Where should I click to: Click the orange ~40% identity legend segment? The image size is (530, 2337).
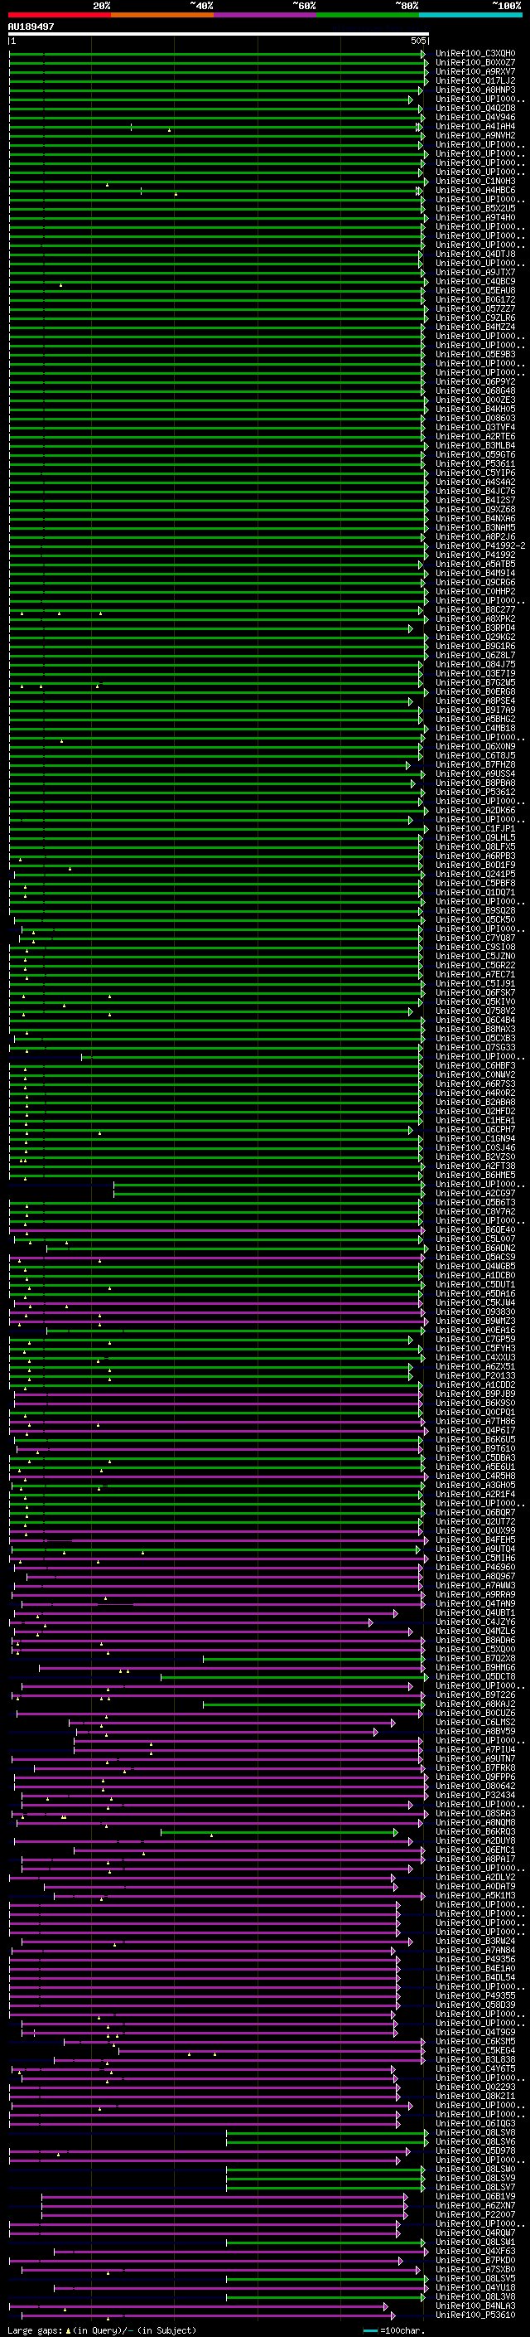162,16
